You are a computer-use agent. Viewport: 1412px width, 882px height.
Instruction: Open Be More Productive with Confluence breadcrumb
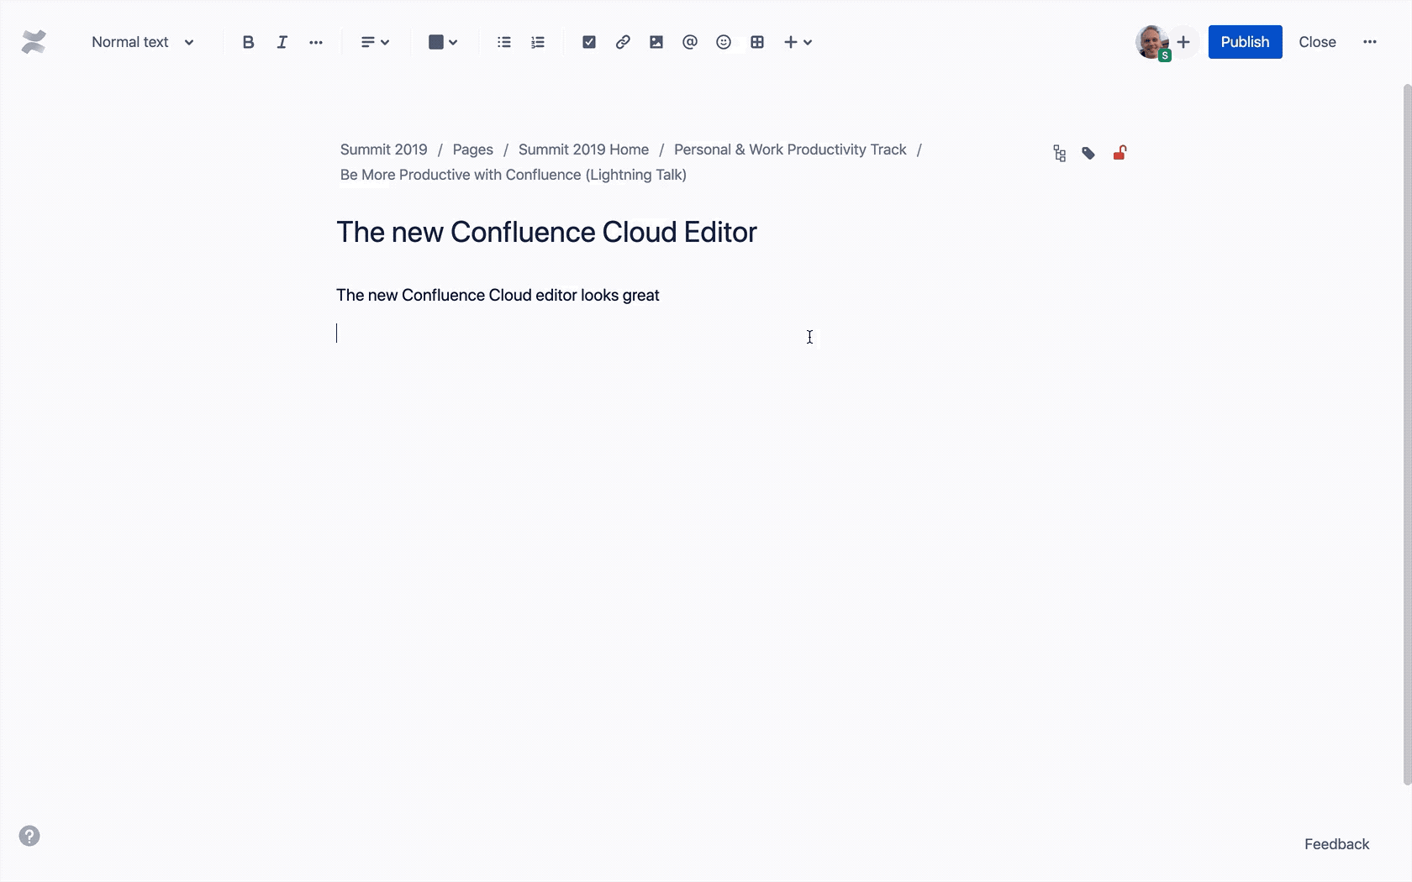513,175
